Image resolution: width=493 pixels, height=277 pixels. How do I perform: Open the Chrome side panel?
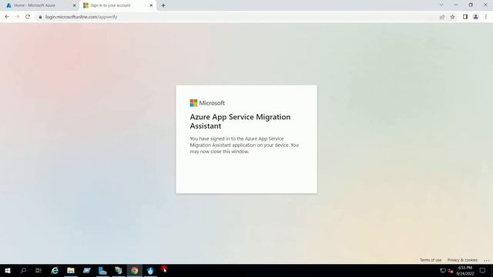point(465,17)
